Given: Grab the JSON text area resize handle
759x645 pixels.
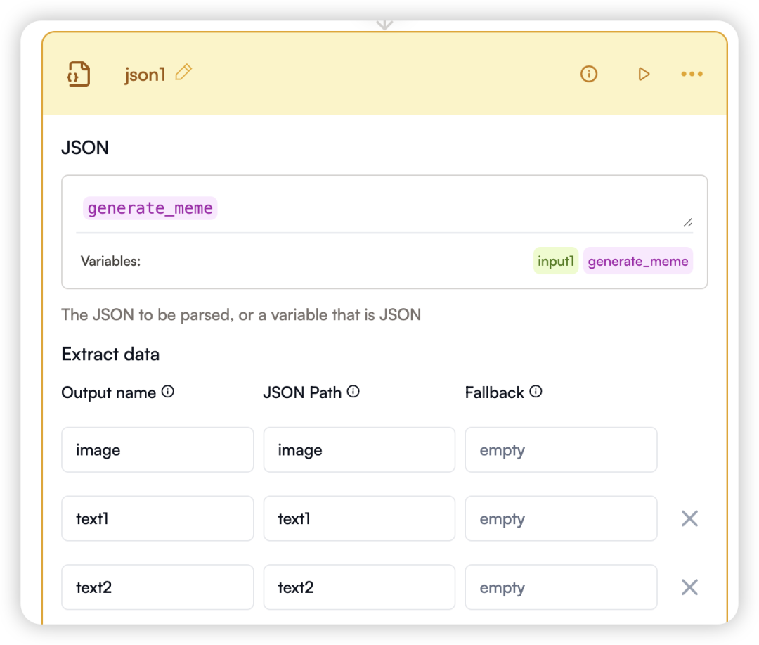Looking at the screenshot, I should (x=687, y=222).
